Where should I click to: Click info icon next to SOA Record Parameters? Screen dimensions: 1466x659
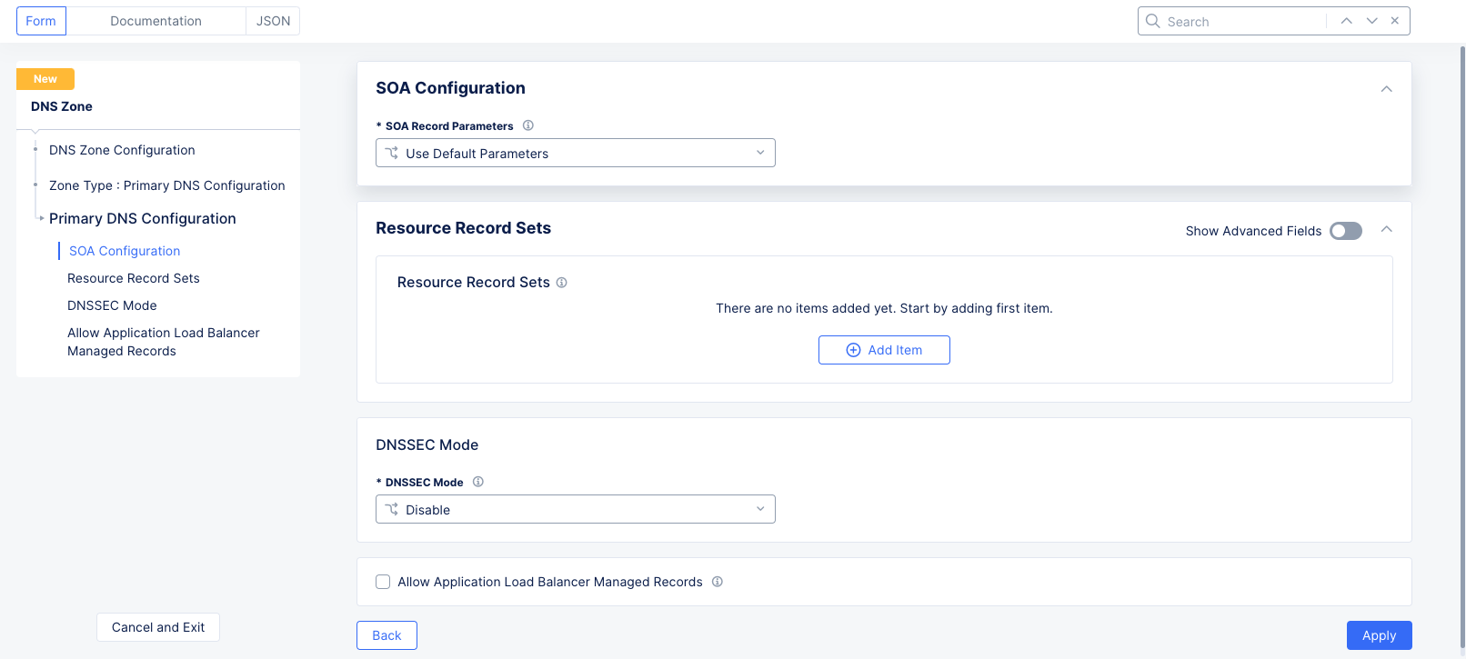click(x=527, y=125)
